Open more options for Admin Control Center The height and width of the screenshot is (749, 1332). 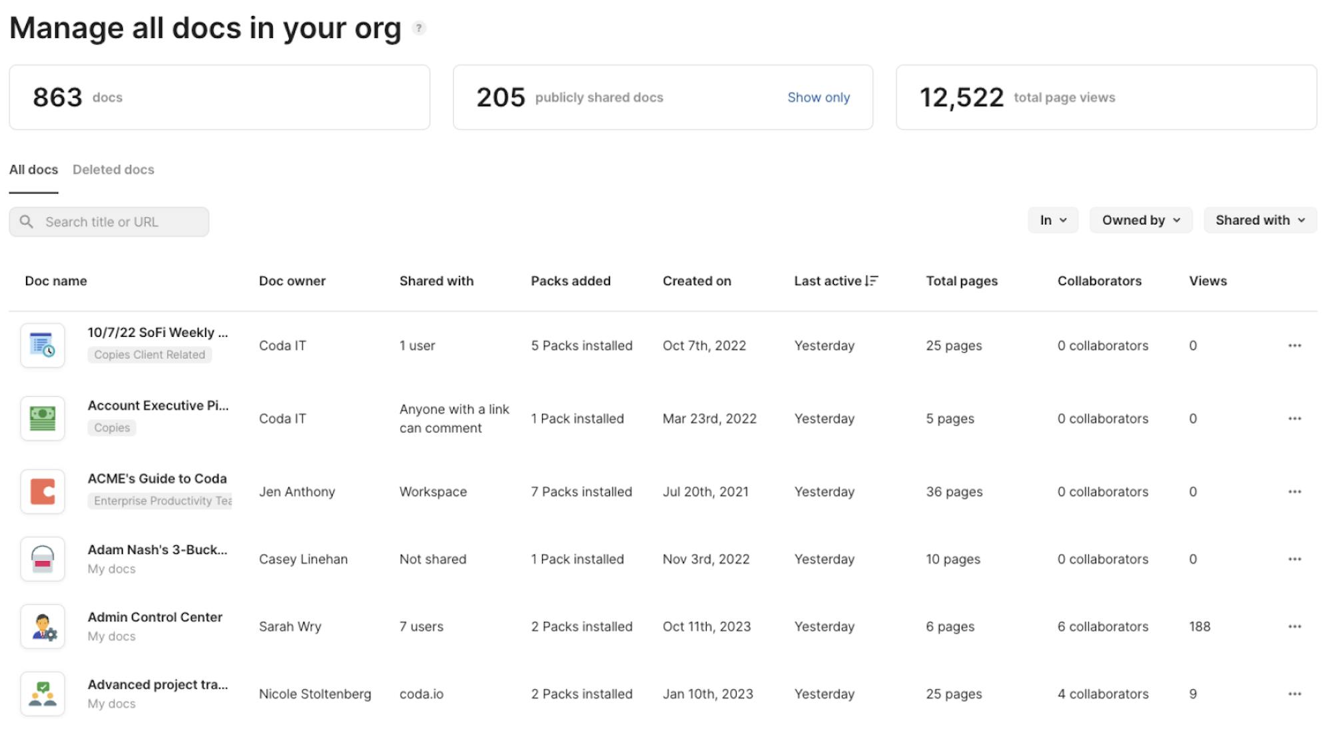point(1294,626)
